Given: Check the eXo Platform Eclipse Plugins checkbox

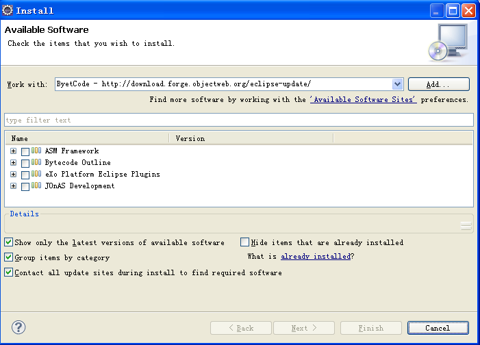Looking at the screenshot, I should click(x=25, y=175).
